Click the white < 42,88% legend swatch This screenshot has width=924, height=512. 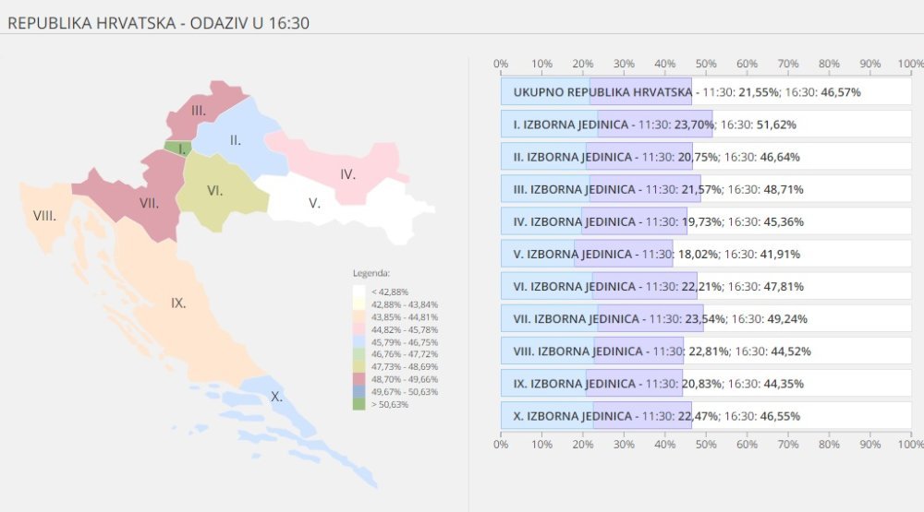[359, 292]
